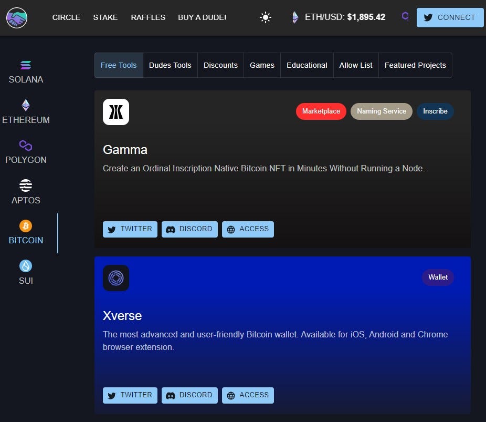Select the Sui droplet icon in the sidebar
Image resolution: width=486 pixels, height=422 pixels.
[26, 266]
